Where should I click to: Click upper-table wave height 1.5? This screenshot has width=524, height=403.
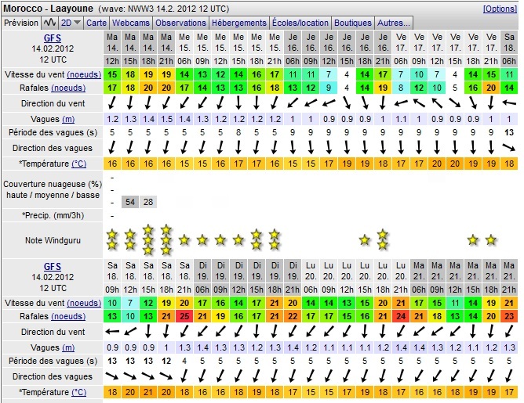166,119
